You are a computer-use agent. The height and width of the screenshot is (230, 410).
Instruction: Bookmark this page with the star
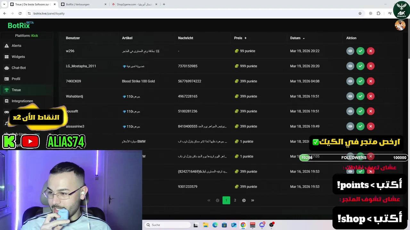[360, 13]
